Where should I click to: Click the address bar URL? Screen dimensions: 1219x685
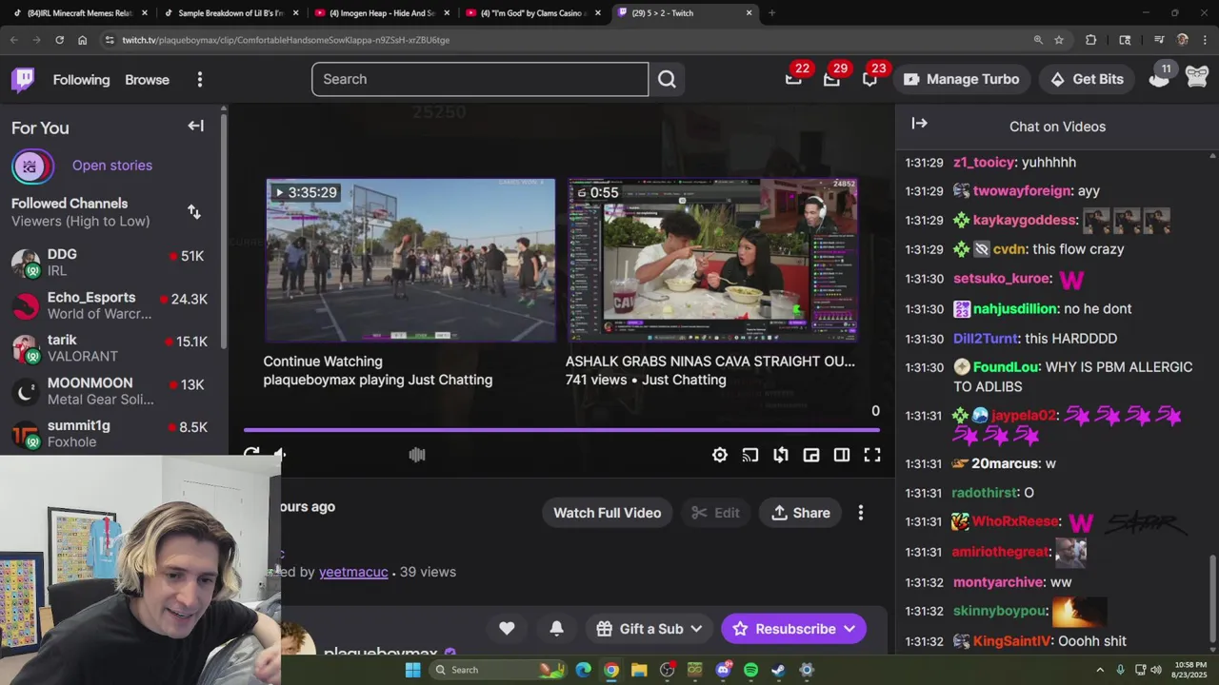(x=286, y=40)
